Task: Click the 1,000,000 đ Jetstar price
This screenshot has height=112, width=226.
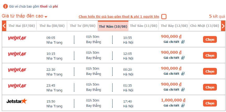Action: [173, 100]
